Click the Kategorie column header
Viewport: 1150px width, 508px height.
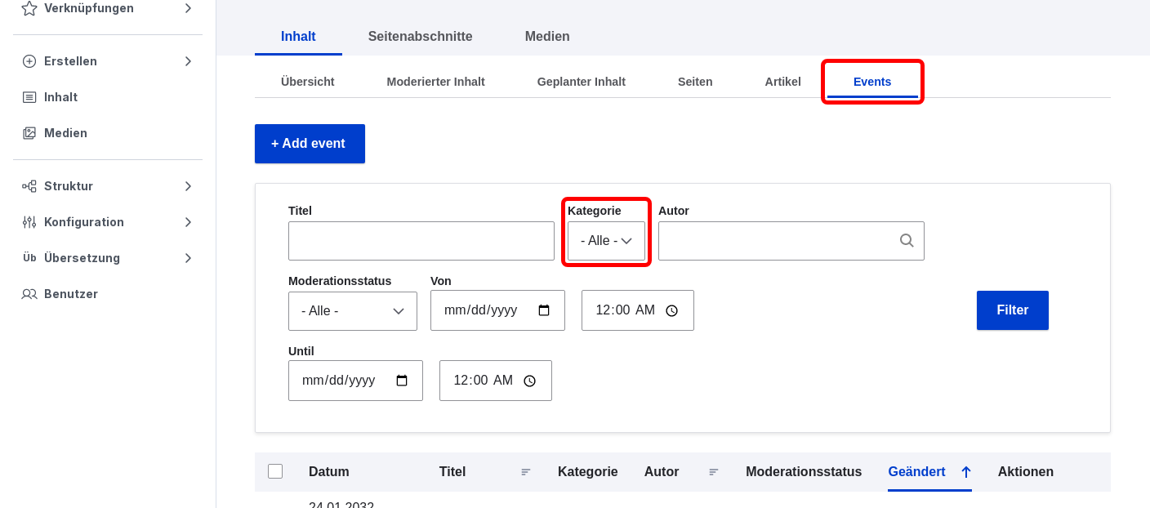(588, 472)
